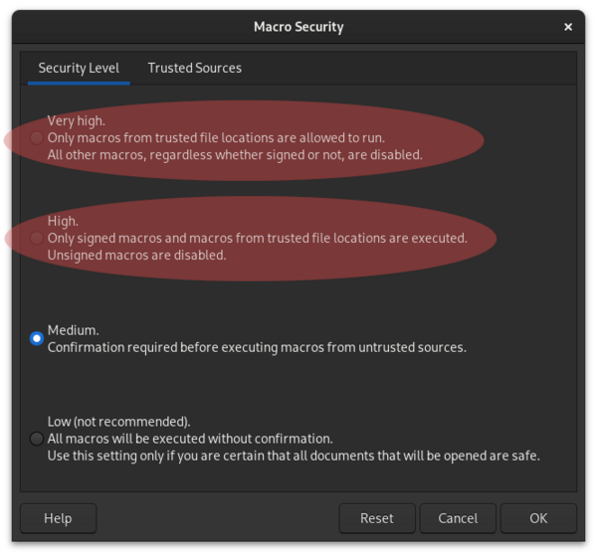This screenshot has width=597, height=556.
Task: Confirm settings with the OK button
Action: pos(538,518)
